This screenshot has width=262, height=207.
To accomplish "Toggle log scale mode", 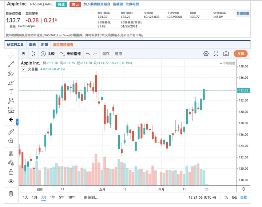I will click(234, 197).
